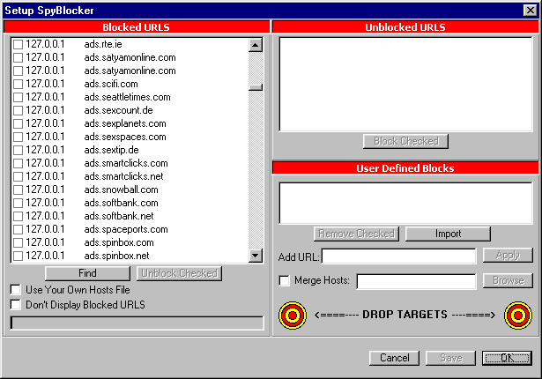This screenshot has width=542, height=379.
Task: Click the Blocked URLS red header
Action: coord(137,27)
